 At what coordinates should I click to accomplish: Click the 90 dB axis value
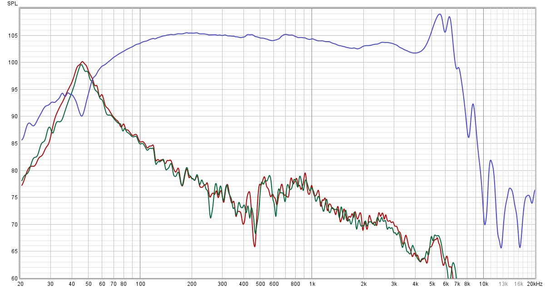(x=14, y=116)
